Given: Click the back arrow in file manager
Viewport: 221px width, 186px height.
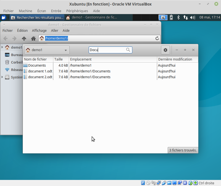Looking at the screenshot, I should tap(6, 38).
